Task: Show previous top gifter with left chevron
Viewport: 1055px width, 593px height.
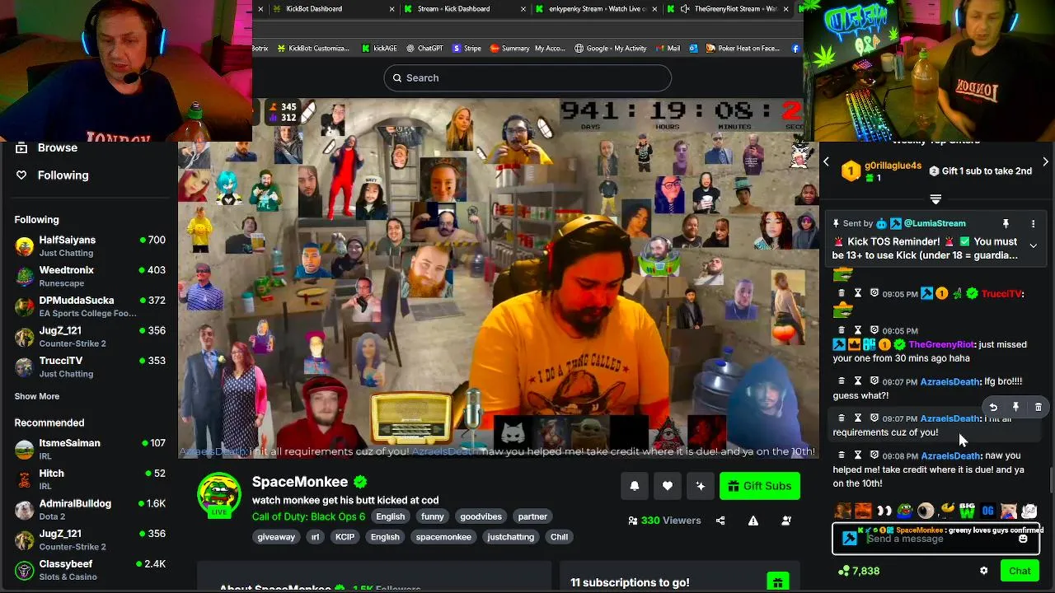Action: pyautogui.click(x=826, y=162)
